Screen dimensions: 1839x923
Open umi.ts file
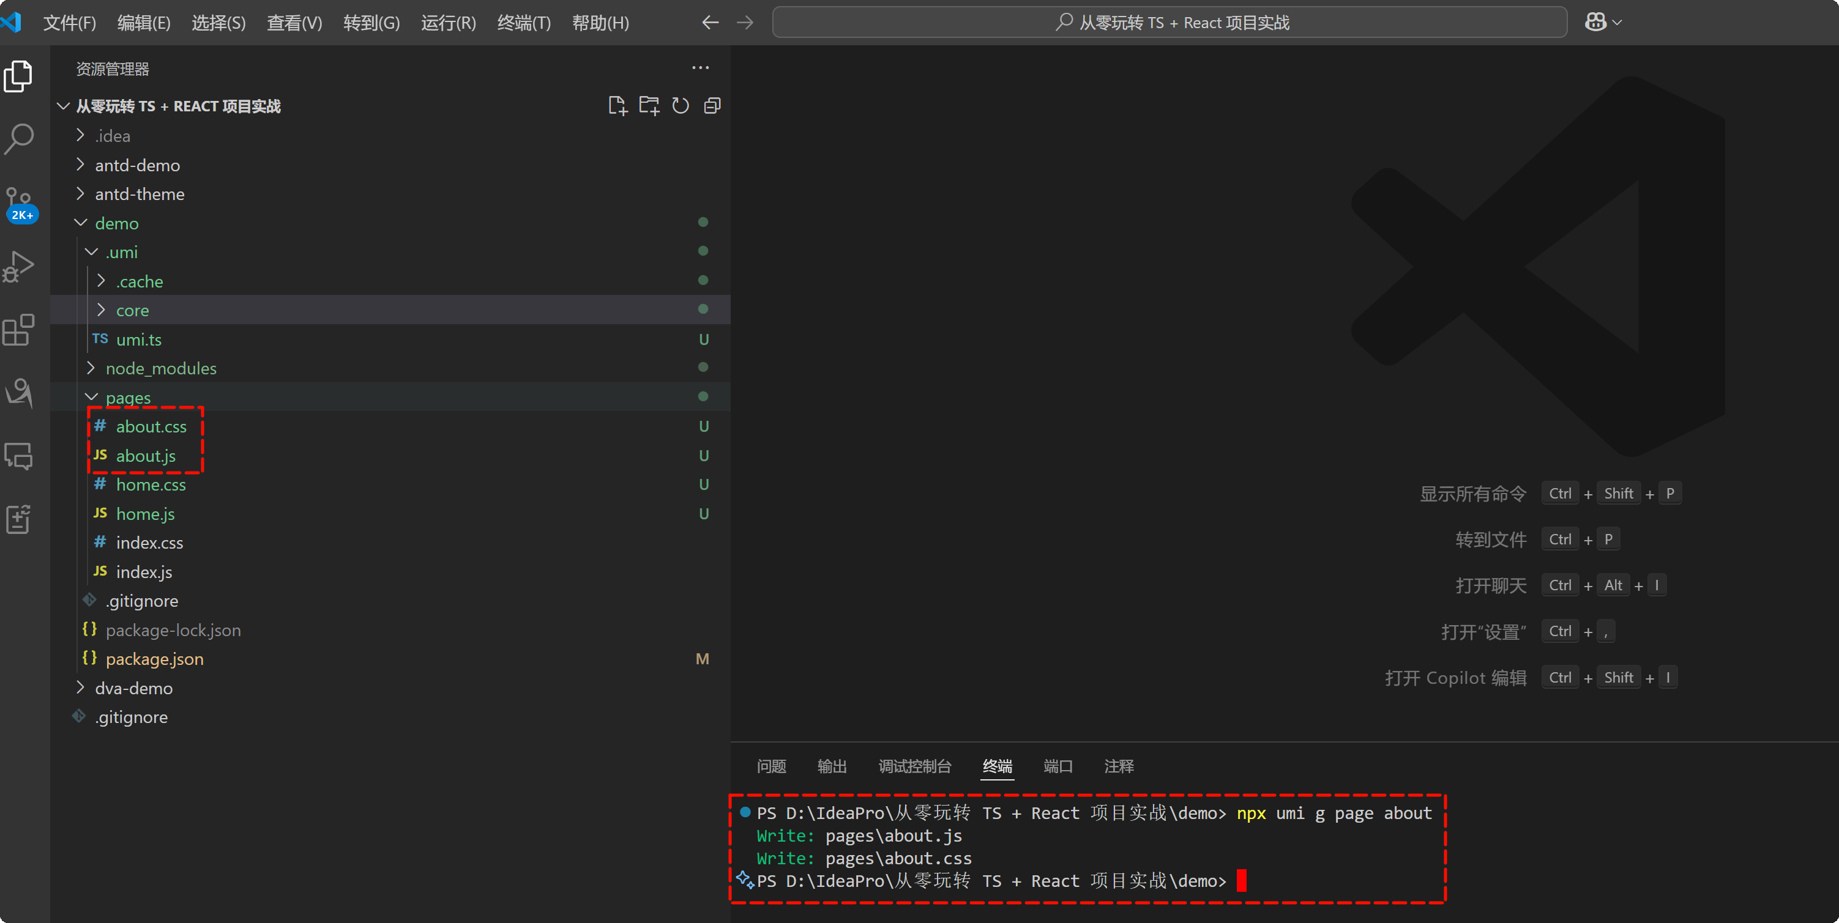point(390,339)
